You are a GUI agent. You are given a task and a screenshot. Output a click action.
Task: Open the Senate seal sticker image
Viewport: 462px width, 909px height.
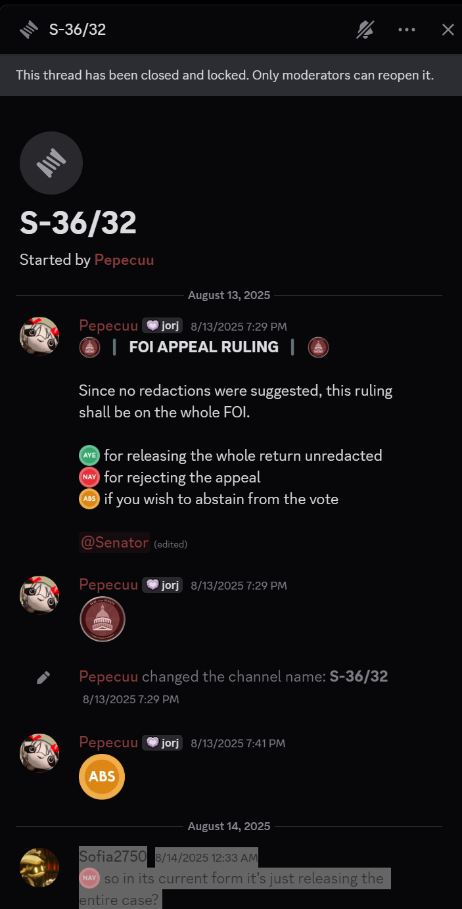coord(102,619)
